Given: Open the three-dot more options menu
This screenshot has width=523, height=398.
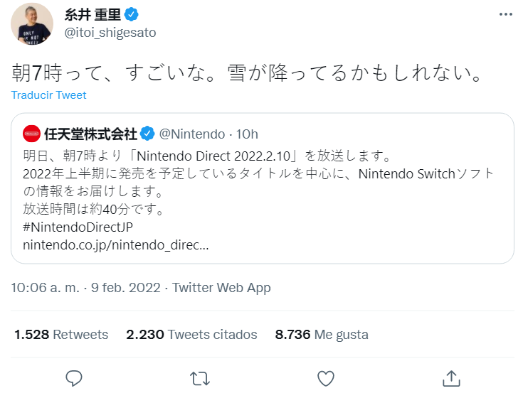Looking at the screenshot, I should [504, 15].
